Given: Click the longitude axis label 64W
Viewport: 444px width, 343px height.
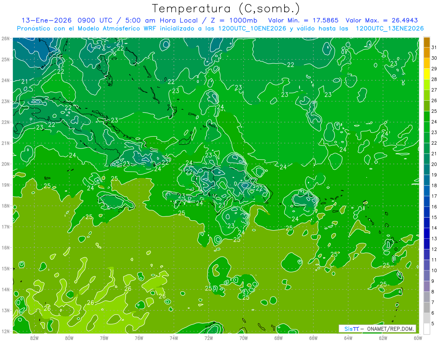Looking at the screenshot, I should pos(348,337).
